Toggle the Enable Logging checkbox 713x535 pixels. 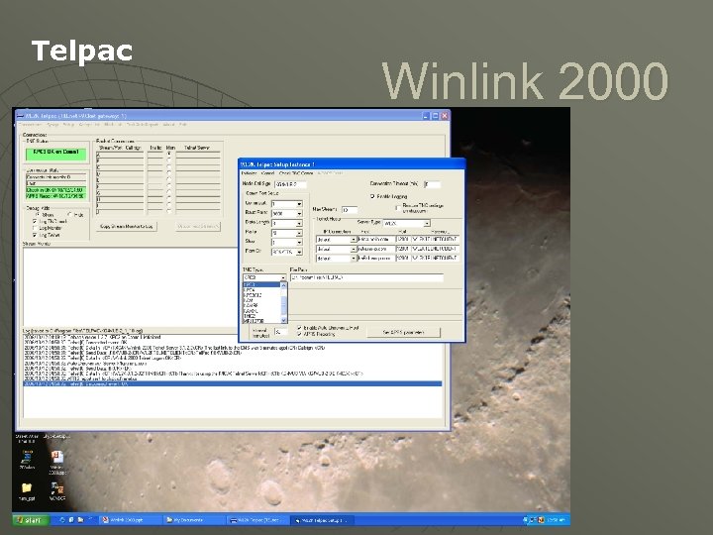click(x=372, y=196)
